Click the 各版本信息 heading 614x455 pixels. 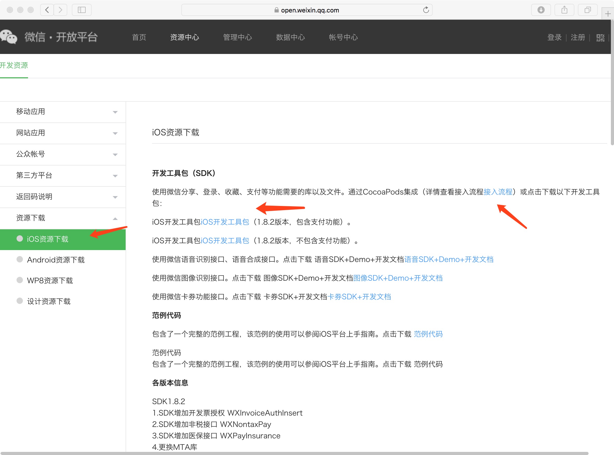coord(170,383)
